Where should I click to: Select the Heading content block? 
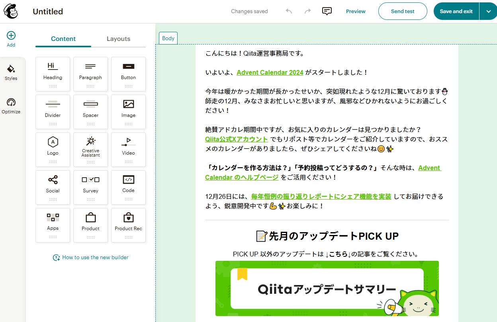coord(53,74)
